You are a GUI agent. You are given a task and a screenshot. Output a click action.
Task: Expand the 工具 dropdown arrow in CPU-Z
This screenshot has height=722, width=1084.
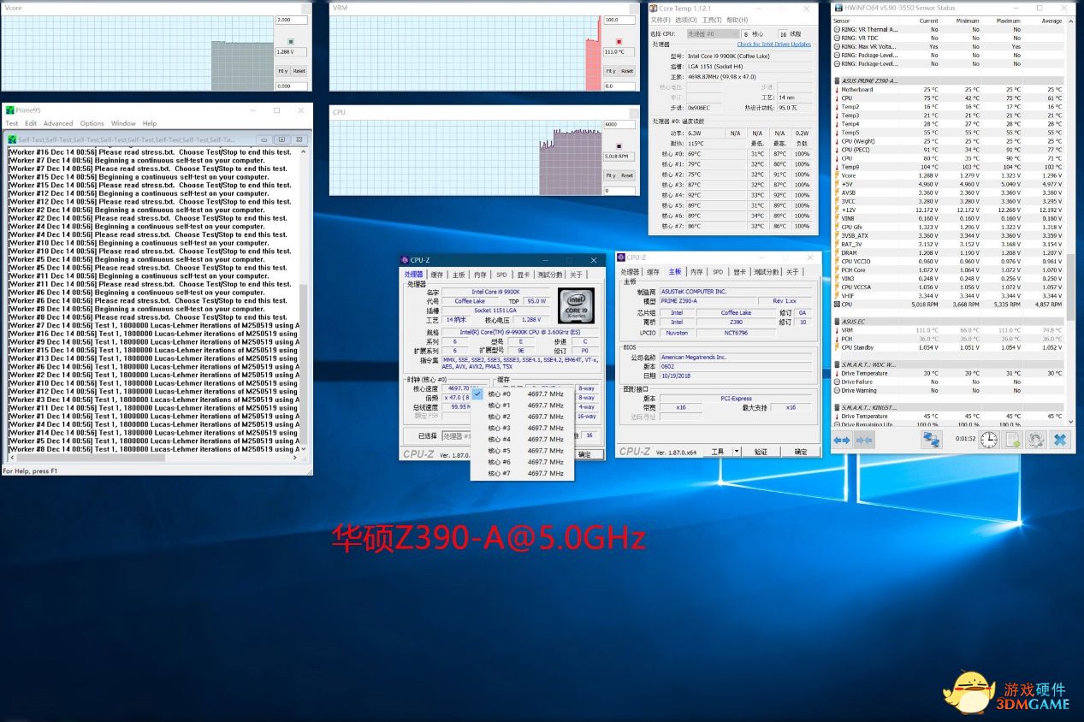pyautogui.click(x=737, y=452)
